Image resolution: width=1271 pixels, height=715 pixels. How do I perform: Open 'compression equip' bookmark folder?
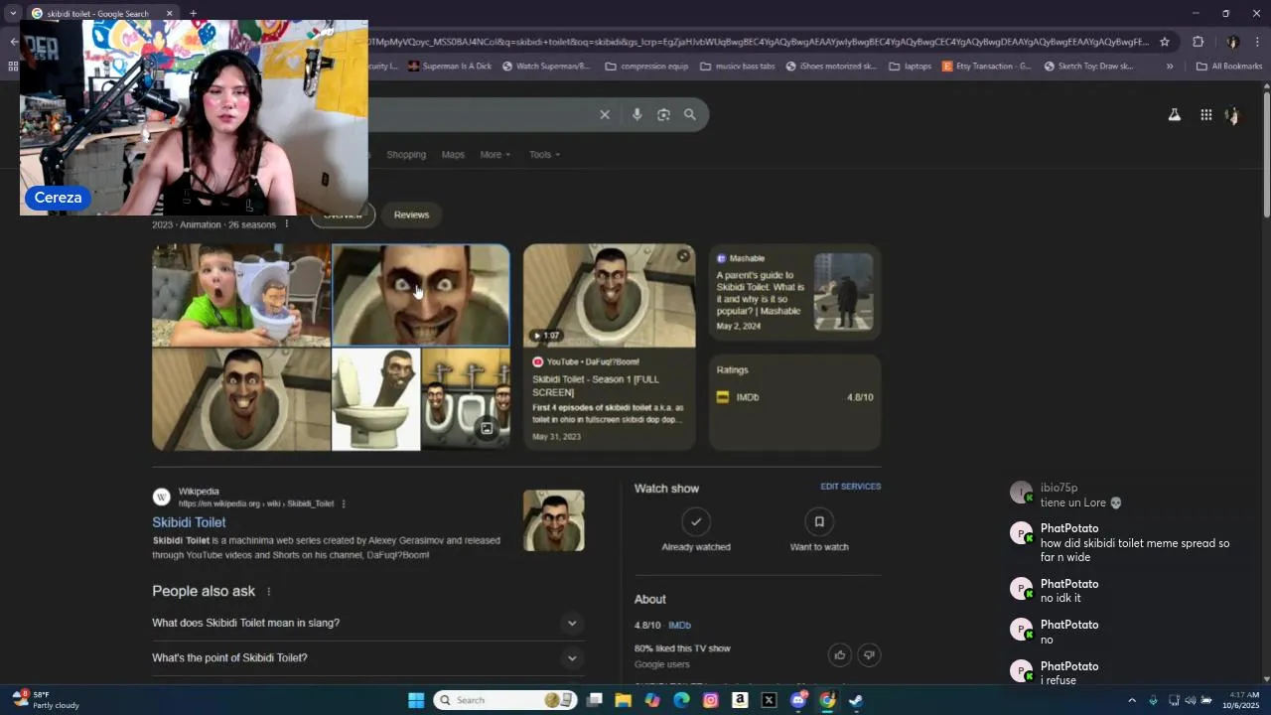click(x=646, y=67)
